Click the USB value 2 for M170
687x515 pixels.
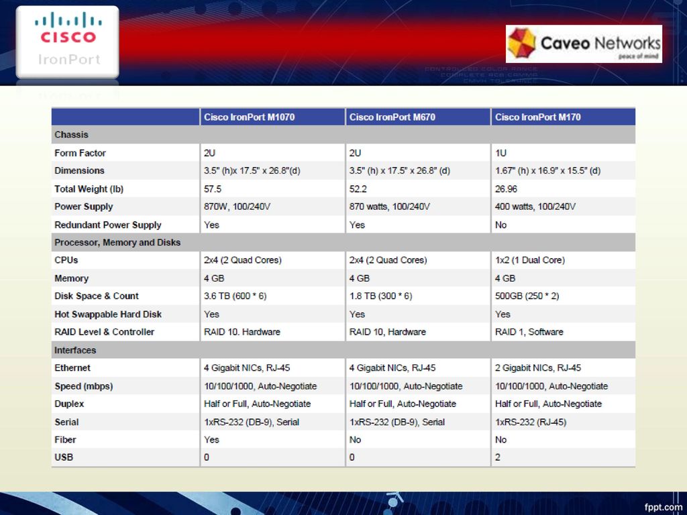[498, 457]
